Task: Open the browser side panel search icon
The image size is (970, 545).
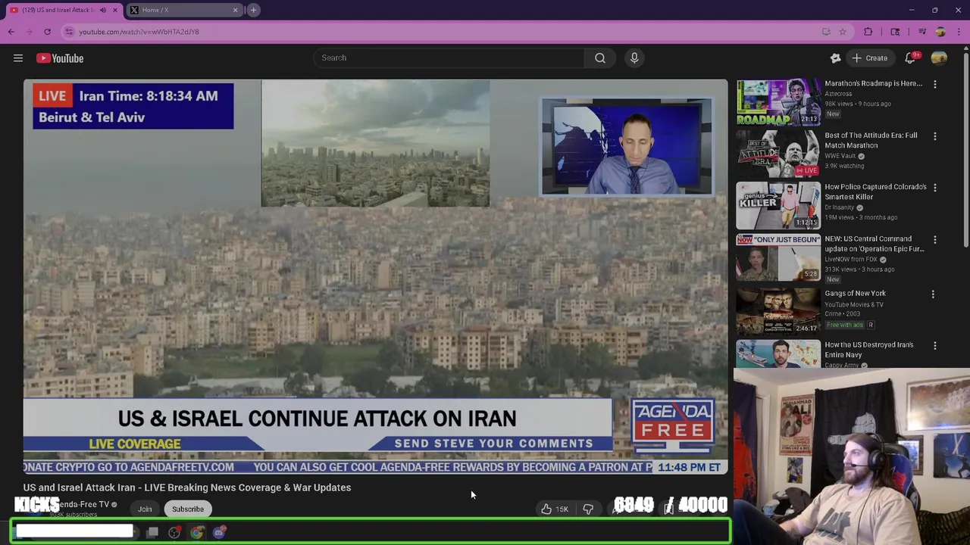Action: point(895,32)
